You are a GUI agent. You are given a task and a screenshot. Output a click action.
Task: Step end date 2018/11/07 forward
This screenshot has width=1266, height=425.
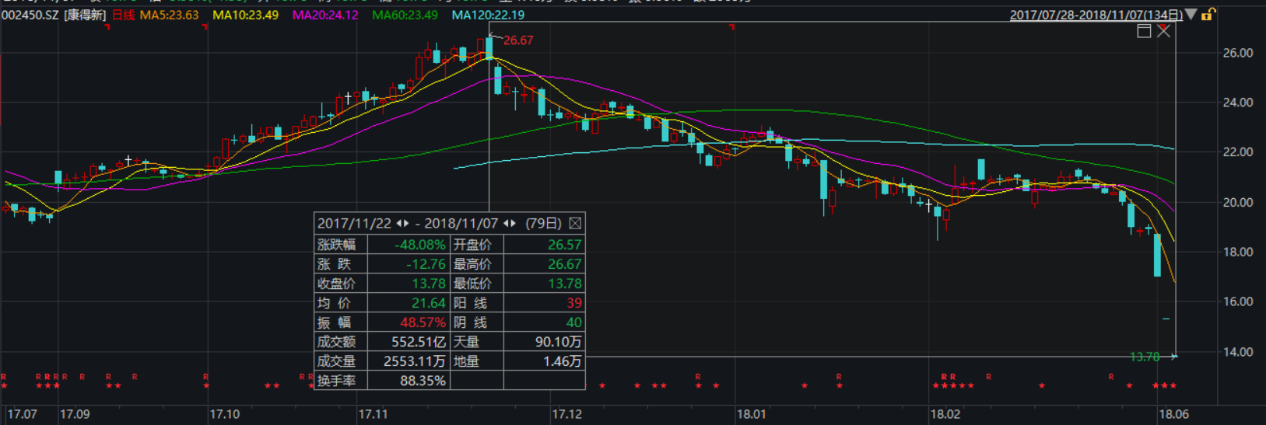pos(513,223)
